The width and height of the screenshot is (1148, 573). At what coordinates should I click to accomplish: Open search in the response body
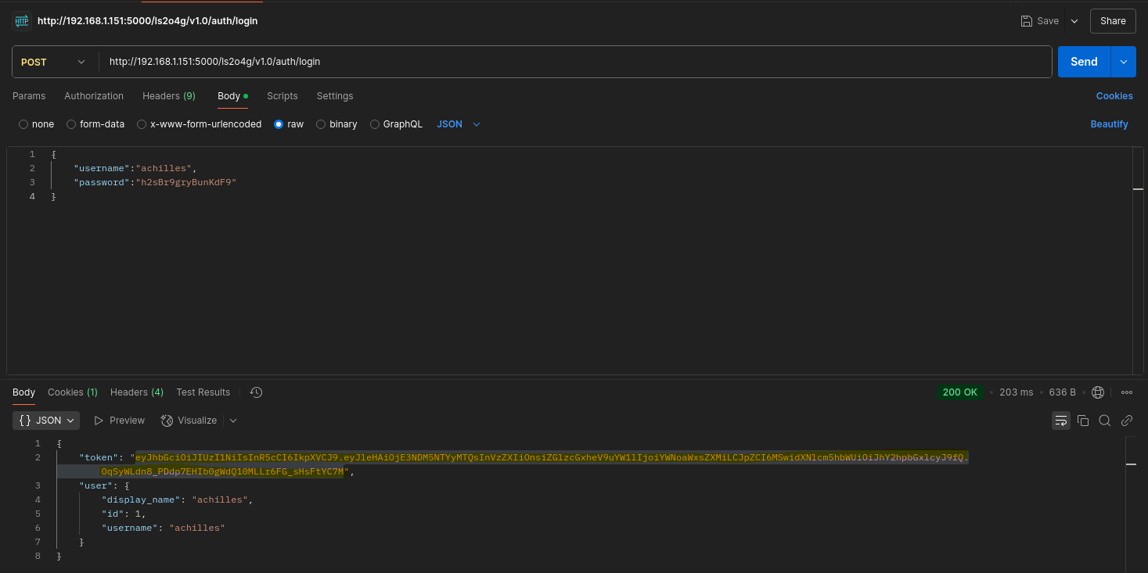tap(1105, 421)
